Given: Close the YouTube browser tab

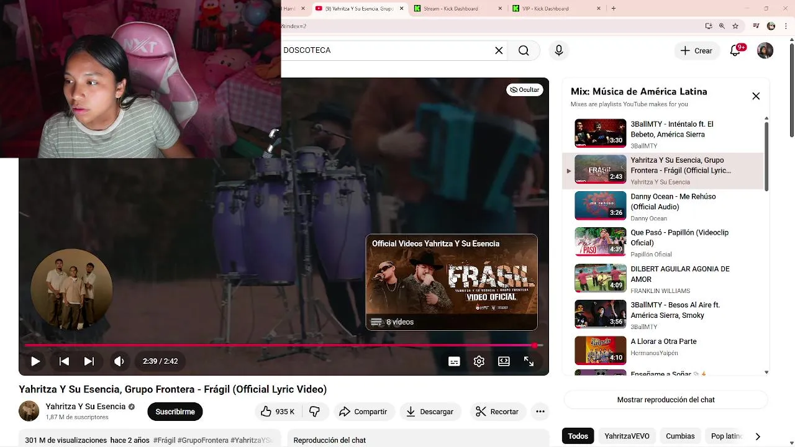Looking at the screenshot, I should 401,9.
